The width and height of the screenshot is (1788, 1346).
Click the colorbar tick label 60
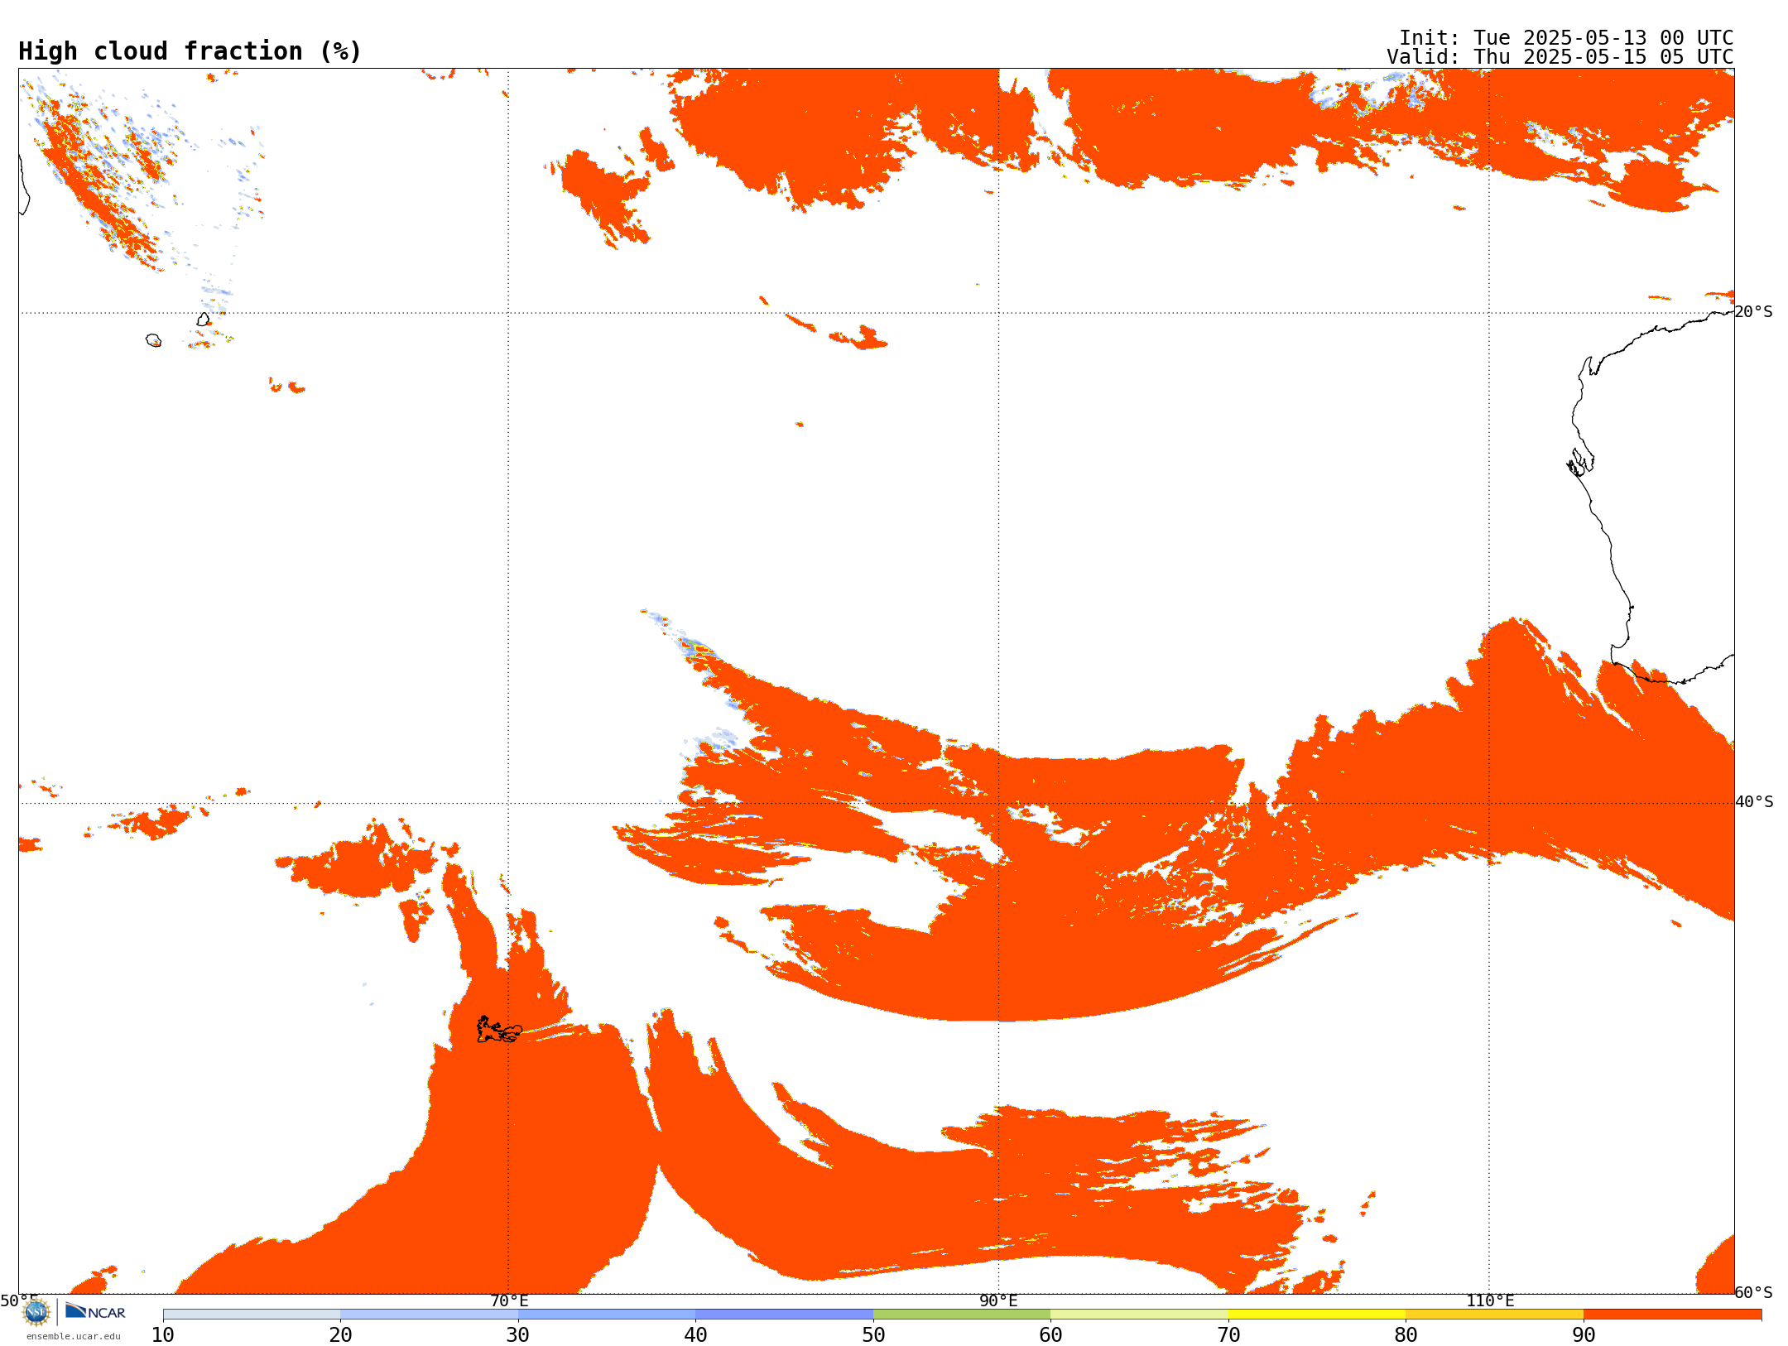pos(1050,1335)
